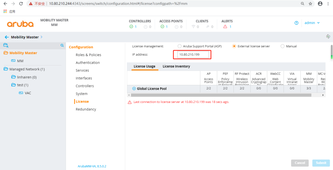Viewport: 333px width, 170px height.
Task: Open Redundancy configuration
Action: [x=86, y=109]
